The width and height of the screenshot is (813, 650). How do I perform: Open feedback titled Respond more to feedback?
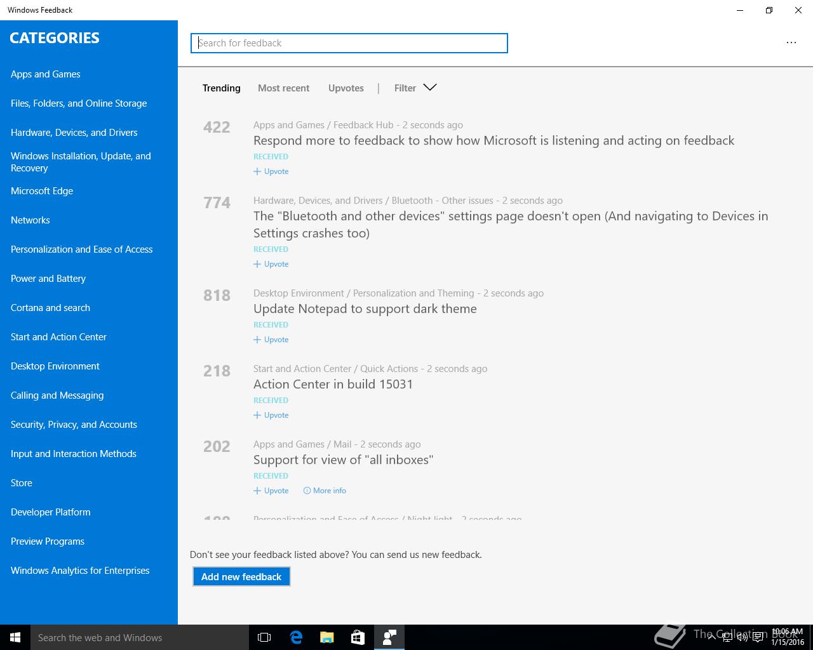494,140
